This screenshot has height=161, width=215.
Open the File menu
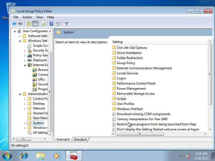pyautogui.click(x=16, y=17)
